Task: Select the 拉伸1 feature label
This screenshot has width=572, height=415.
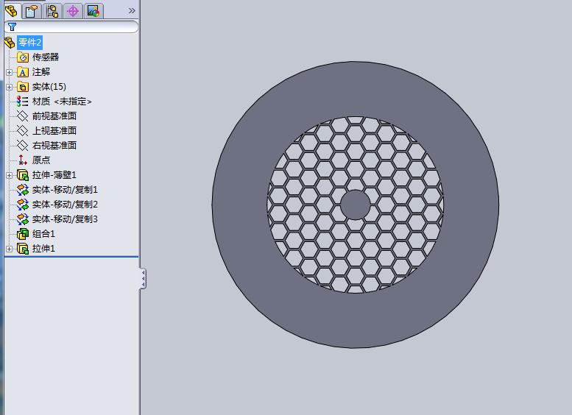Action: point(43,249)
